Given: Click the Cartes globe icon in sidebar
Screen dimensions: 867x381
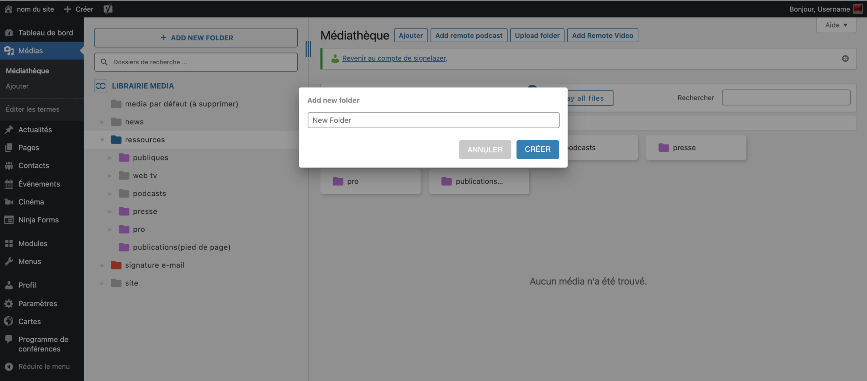Looking at the screenshot, I should point(9,321).
